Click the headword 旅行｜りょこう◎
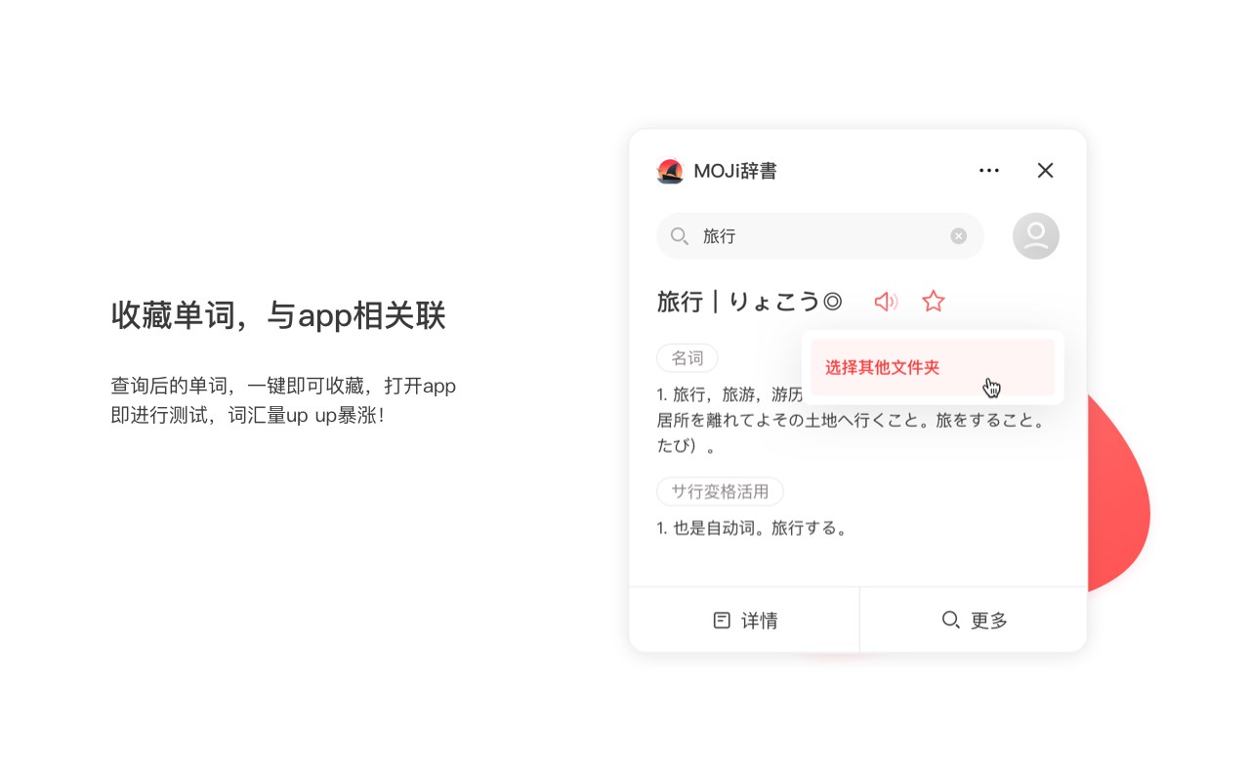Screen dimensions: 1250x781 (x=749, y=302)
